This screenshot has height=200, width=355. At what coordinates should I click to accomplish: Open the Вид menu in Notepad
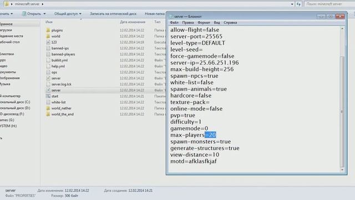[x=217, y=22]
